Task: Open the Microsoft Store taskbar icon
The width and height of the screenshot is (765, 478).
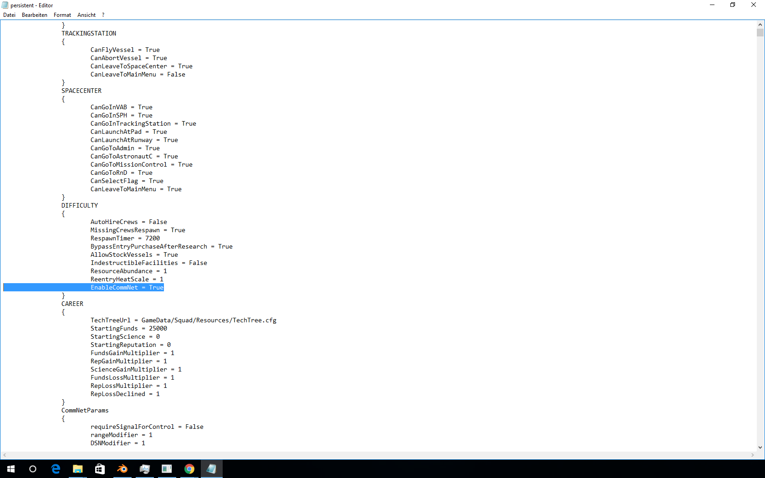Action: [100, 469]
